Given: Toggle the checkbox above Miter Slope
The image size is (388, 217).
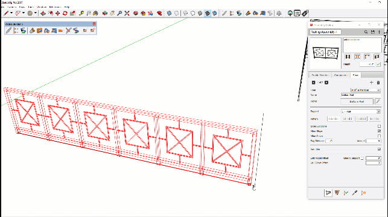Looking at the screenshot, I should 379,127.
